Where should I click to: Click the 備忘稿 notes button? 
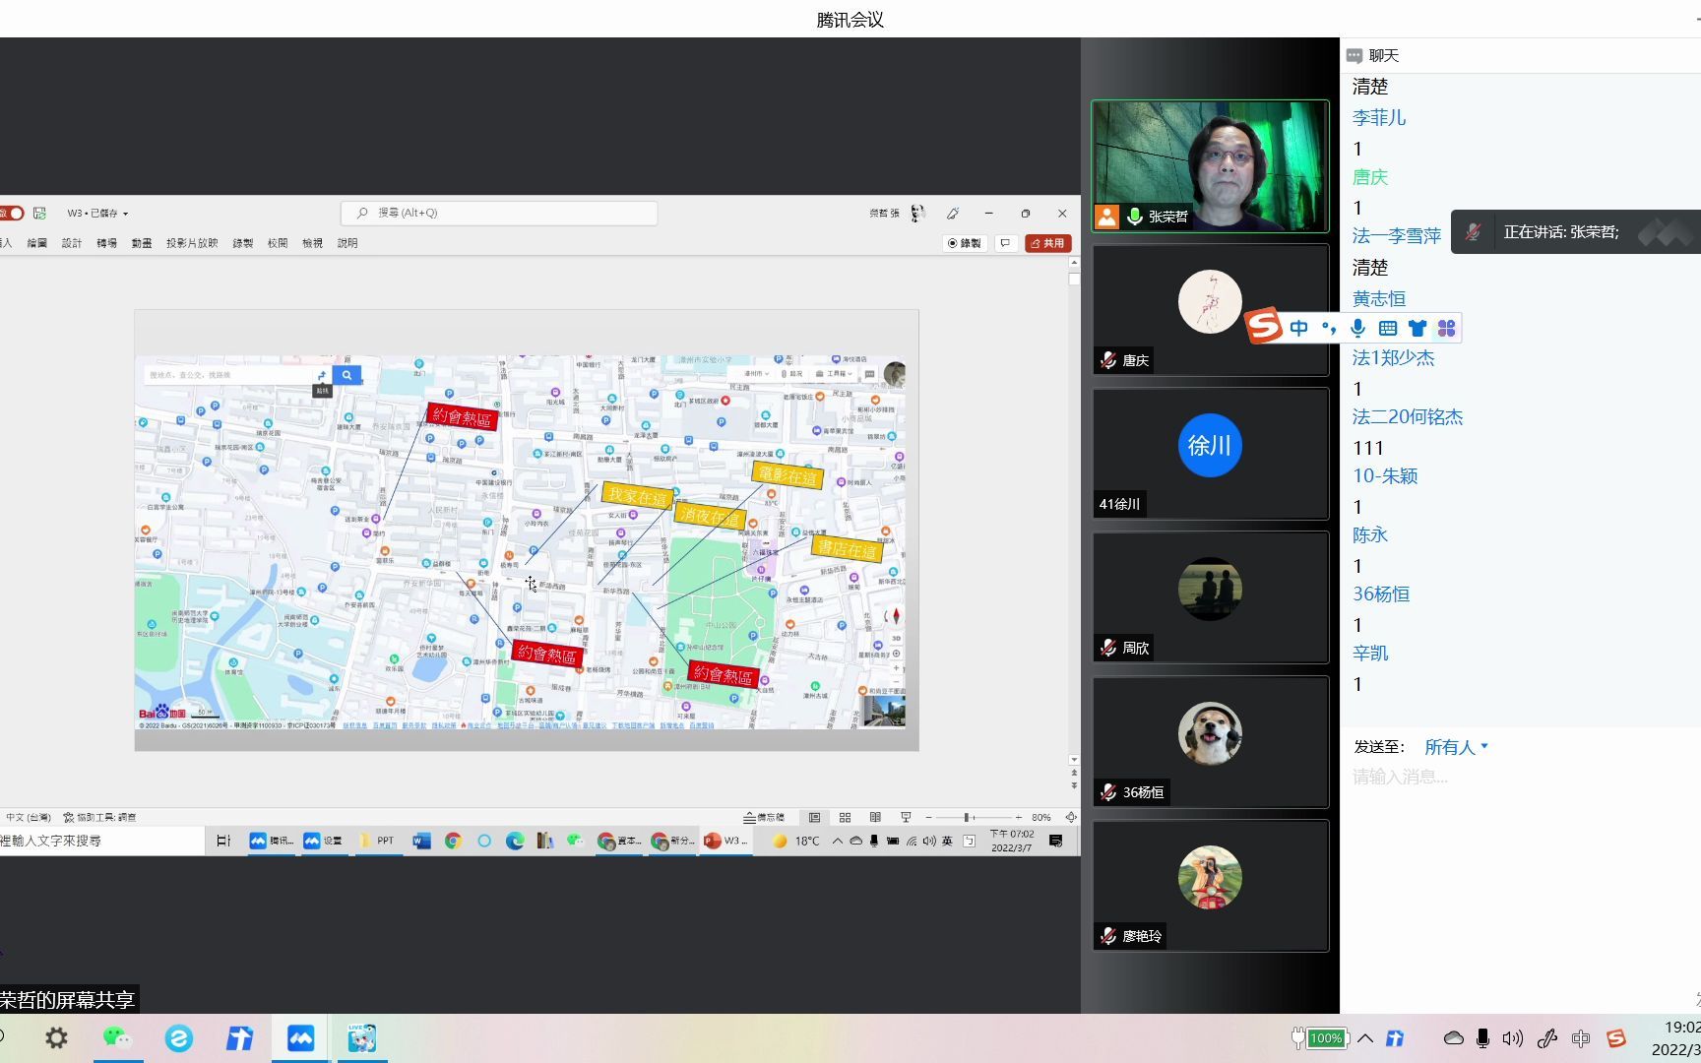pyautogui.click(x=764, y=817)
